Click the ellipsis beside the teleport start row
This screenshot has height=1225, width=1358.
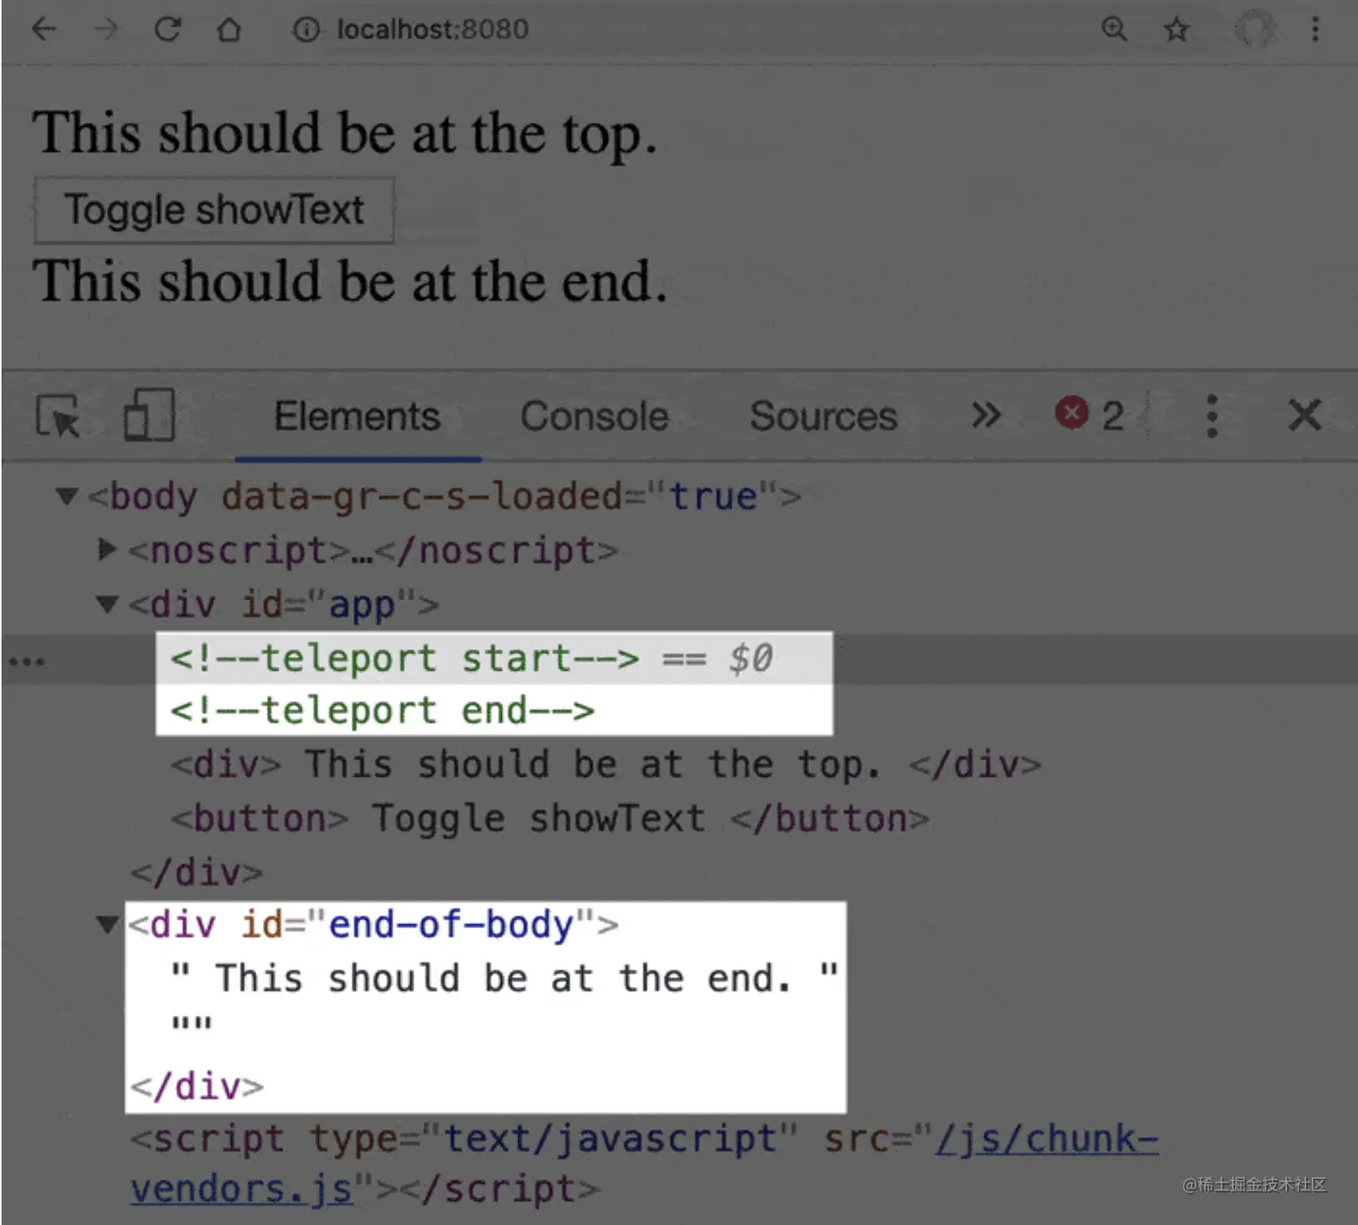tap(27, 662)
